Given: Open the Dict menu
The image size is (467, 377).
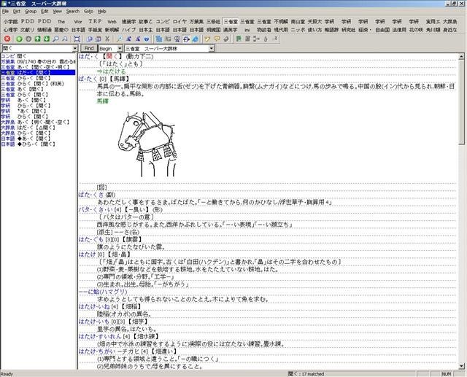Looking at the screenshot, I should click(16, 12).
